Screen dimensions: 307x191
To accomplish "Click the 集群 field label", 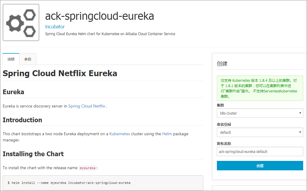I will pyautogui.click(x=220, y=105).
